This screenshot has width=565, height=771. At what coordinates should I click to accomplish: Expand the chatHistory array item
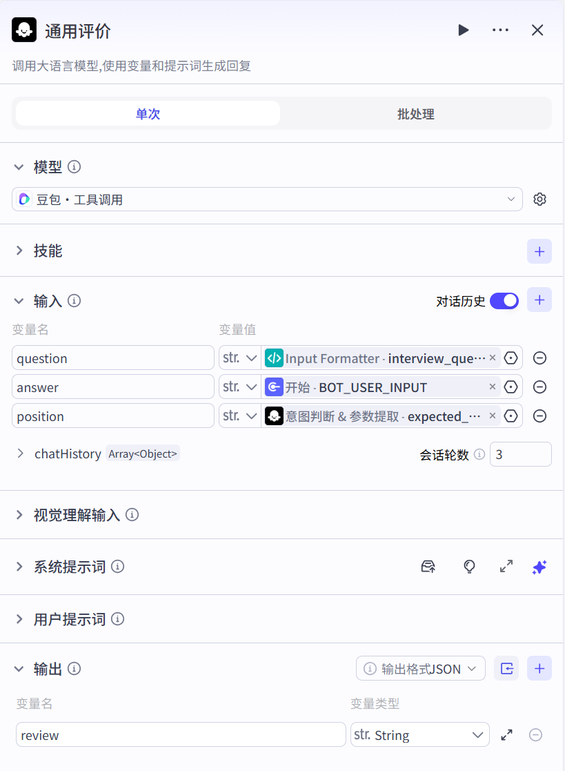21,453
